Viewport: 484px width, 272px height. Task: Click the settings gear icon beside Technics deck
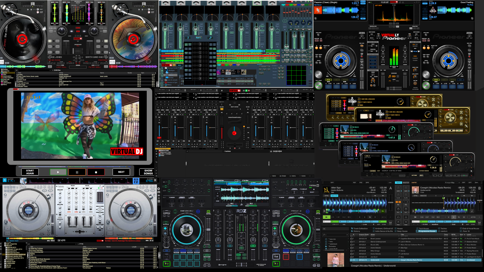click(159, 189)
